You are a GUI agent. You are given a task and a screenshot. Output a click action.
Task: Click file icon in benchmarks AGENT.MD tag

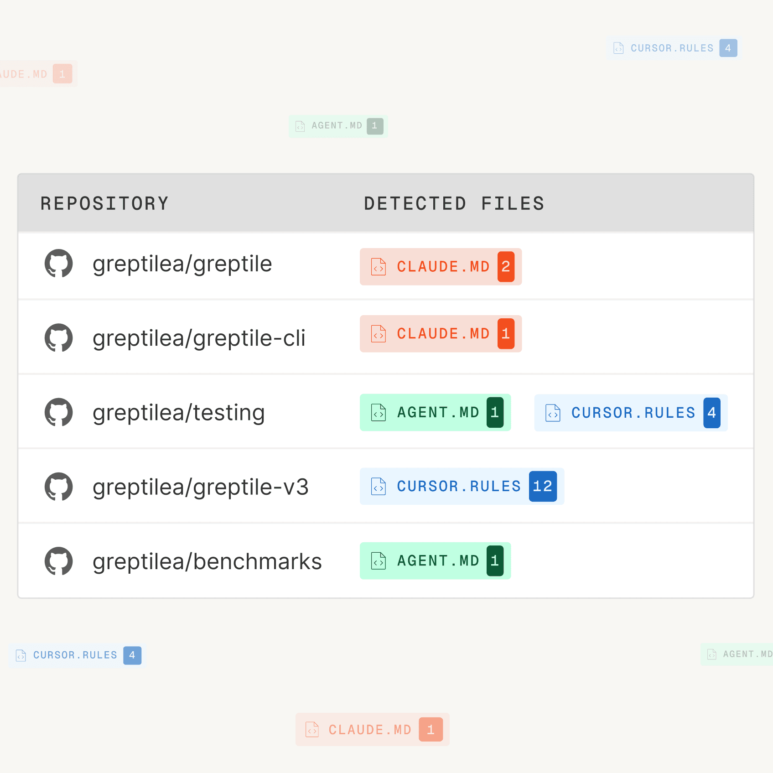point(379,561)
